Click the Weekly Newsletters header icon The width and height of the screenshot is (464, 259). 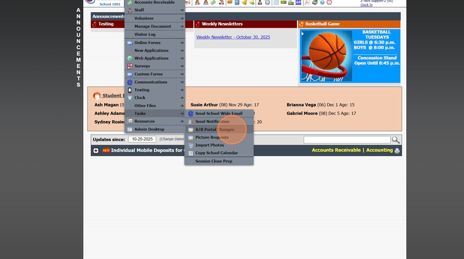coord(198,24)
